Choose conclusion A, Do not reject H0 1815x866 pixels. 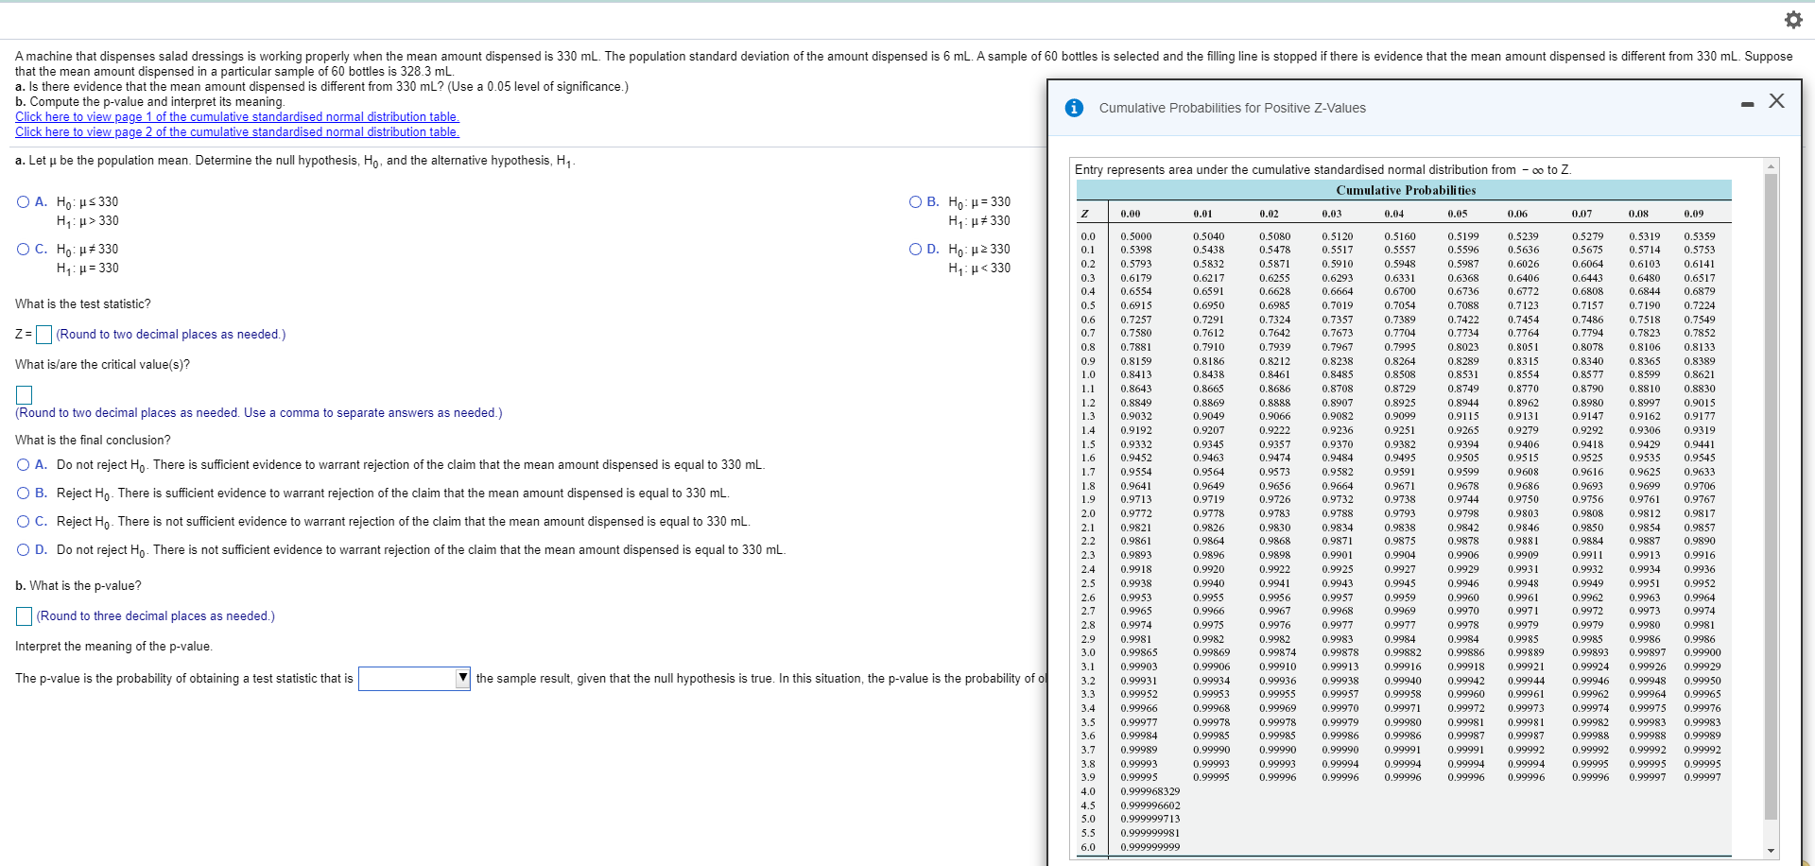coord(22,464)
